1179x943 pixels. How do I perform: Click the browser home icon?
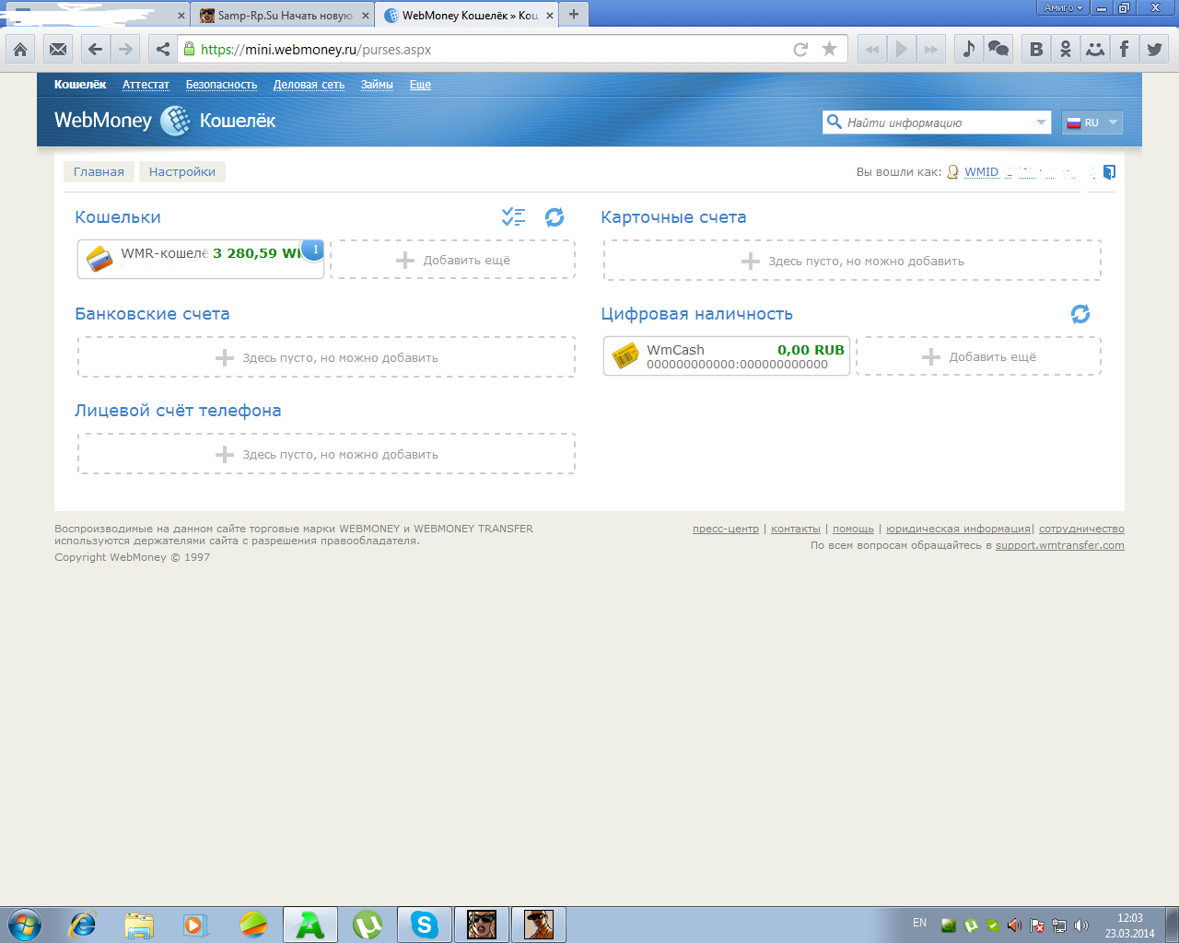click(x=20, y=50)
